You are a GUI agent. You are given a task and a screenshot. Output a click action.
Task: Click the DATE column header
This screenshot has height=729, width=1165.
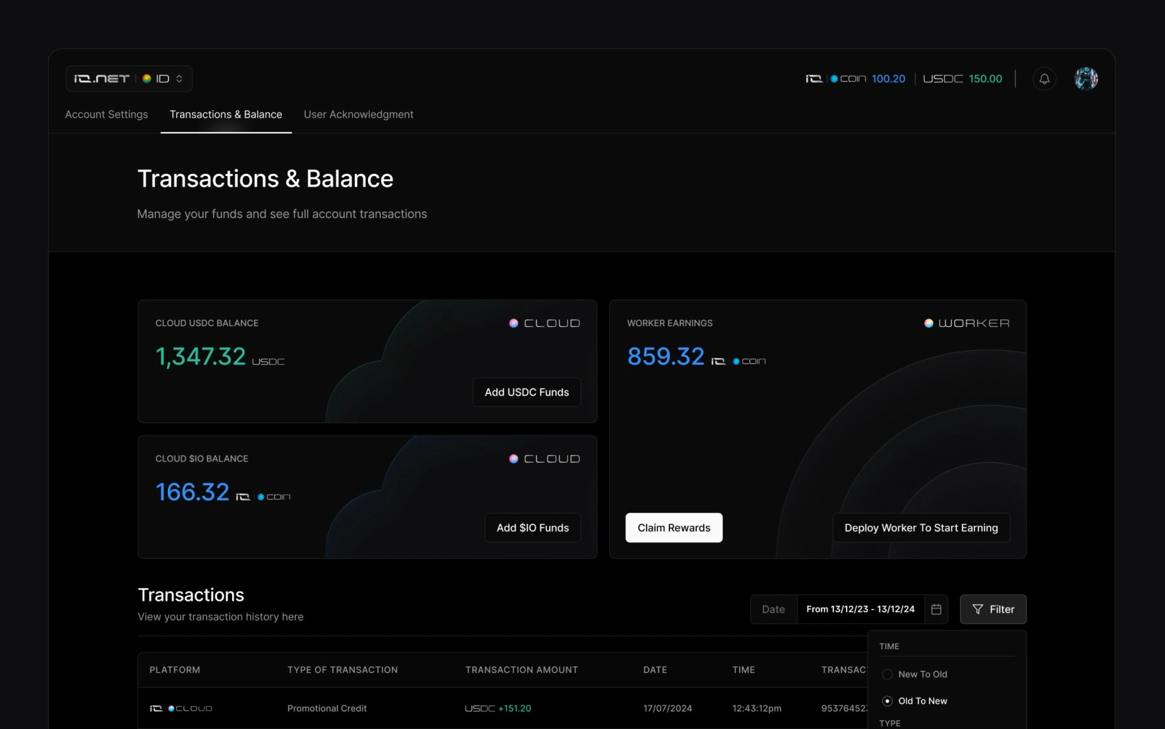[x=655, y=670]
